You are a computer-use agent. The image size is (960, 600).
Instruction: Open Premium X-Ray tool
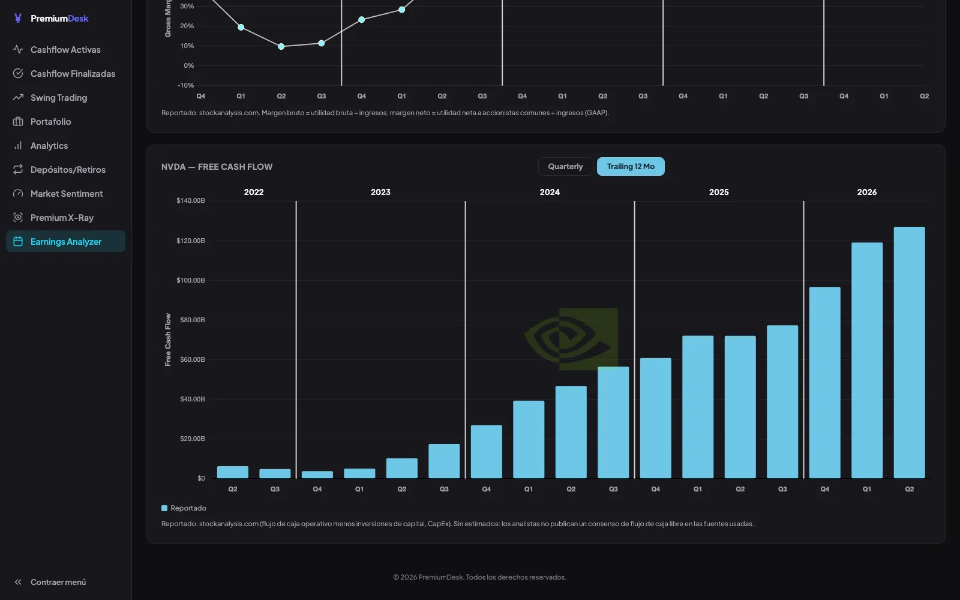(65, 217)
